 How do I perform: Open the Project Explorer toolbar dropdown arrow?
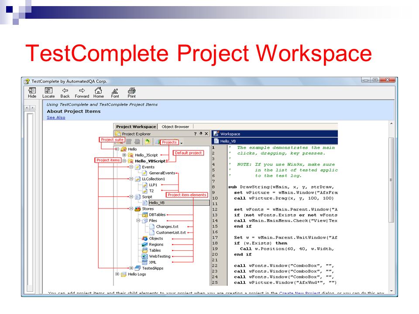(x=182, y=143)
